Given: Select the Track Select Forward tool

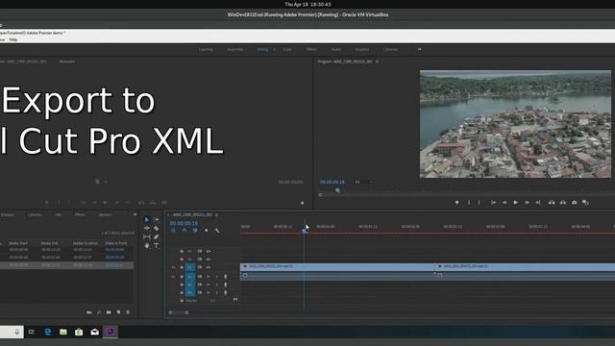Looking at the screenshot, I should tap(157, 220).
